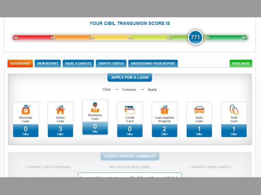261x195 pixels.
Task: Click the 'Current Credit Liability' heading
Action: 211,167
